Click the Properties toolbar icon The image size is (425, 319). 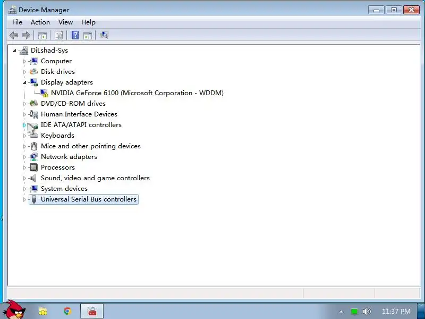58,35
